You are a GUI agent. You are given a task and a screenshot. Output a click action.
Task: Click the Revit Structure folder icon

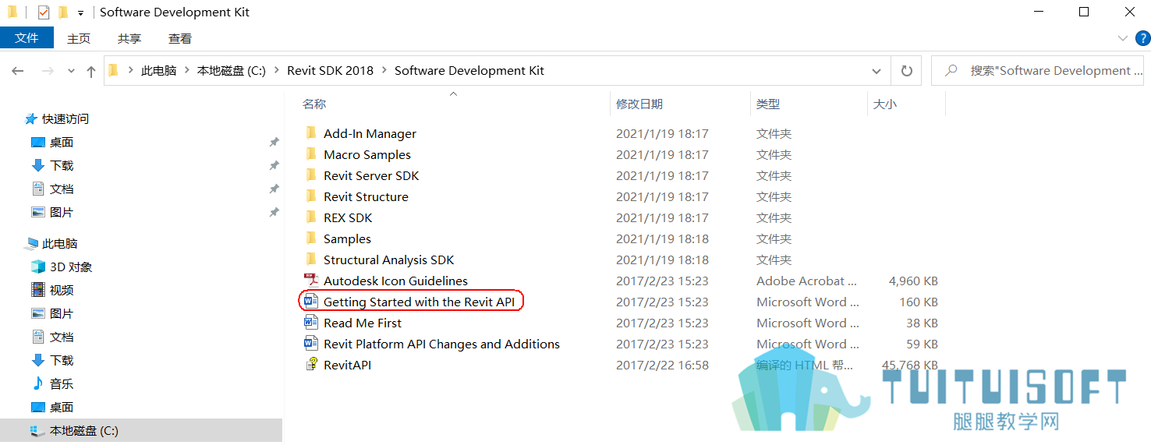point(311,196)
